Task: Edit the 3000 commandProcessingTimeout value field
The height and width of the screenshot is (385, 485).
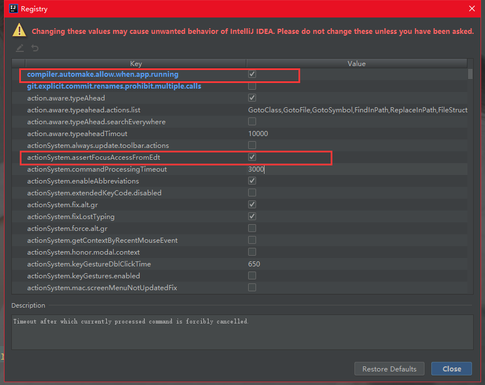Action: coord(357,169)
